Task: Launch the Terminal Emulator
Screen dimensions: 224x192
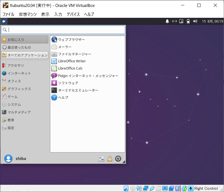Action: [78, 90]
